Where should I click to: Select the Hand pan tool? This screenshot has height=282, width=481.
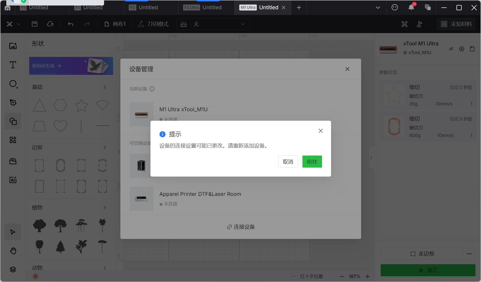(13, 251)
